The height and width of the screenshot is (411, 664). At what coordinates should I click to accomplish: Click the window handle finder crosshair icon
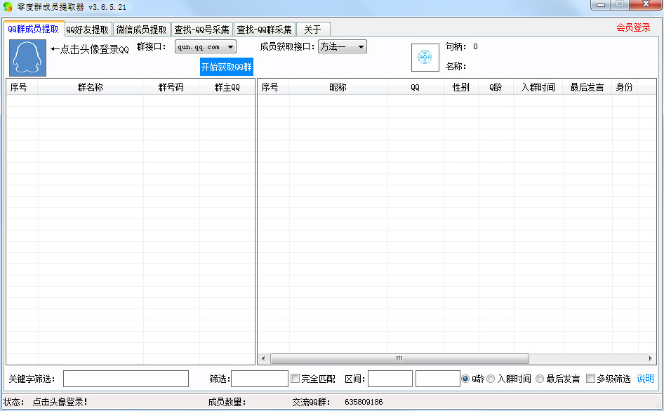click(425, 57)
